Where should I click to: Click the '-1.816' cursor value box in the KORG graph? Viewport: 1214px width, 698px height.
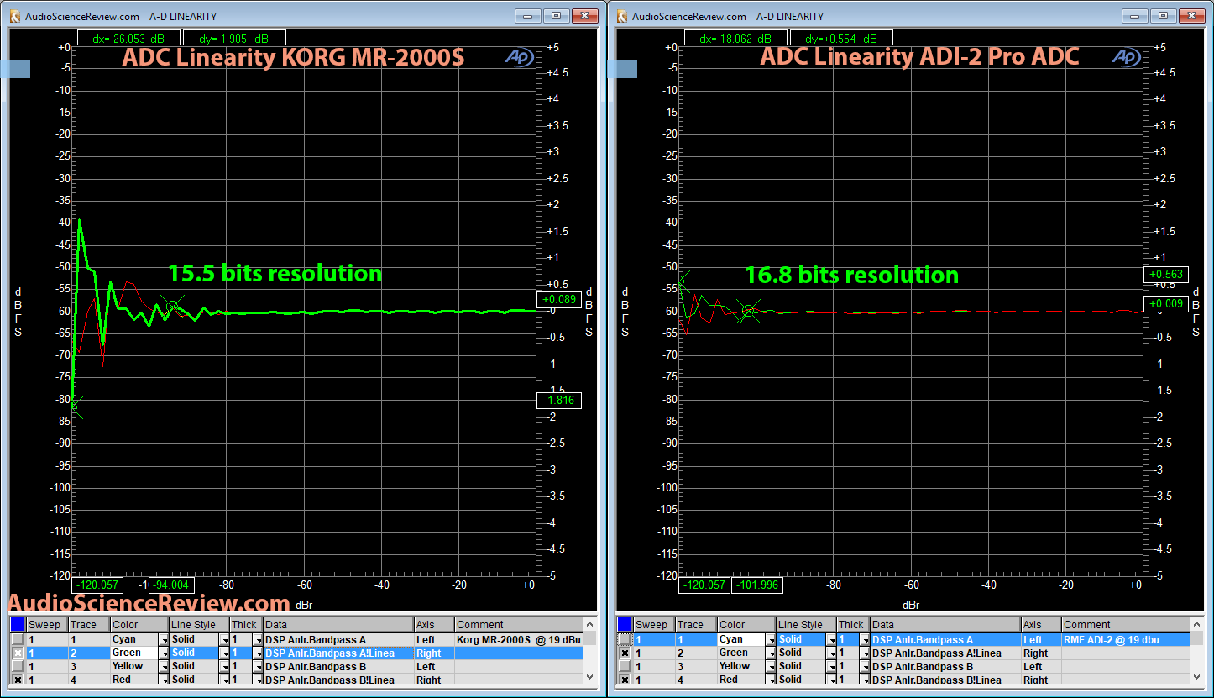tap(558, 401)
